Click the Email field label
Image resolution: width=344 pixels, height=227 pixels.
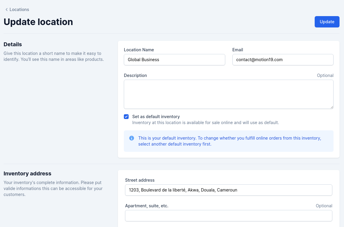(238, 50)
